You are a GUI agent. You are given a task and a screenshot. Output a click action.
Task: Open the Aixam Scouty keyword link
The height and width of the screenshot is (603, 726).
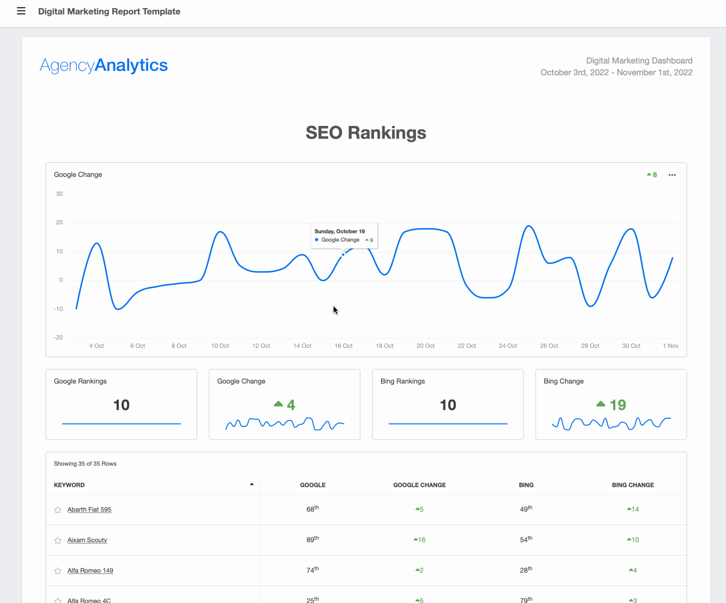87,540
